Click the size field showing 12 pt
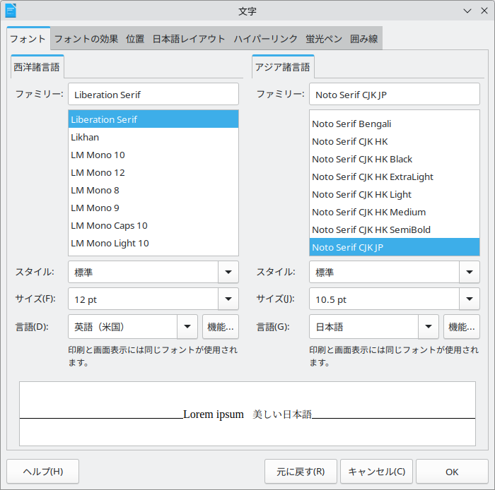This screenshot has height=490, width=495. 143,299
